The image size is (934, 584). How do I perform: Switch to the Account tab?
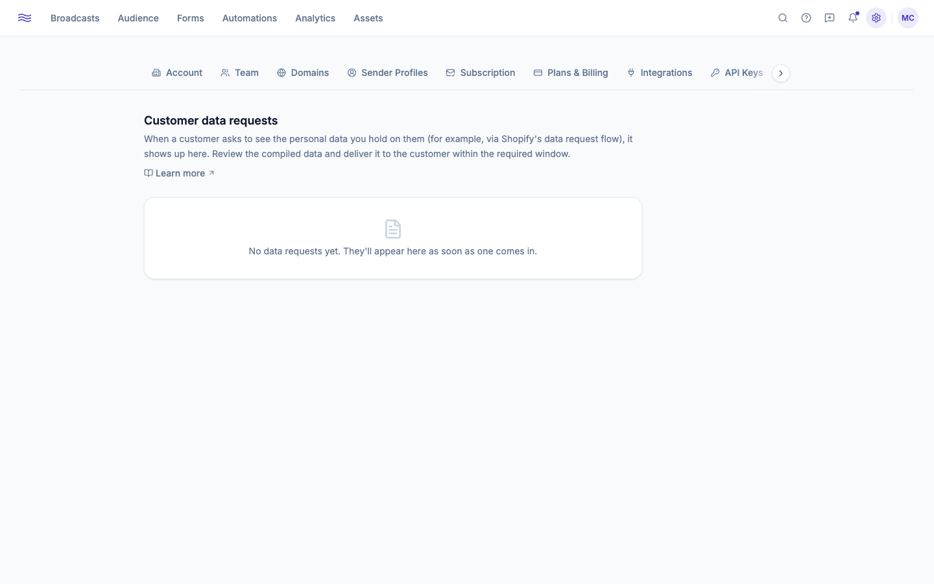point(177,73)
